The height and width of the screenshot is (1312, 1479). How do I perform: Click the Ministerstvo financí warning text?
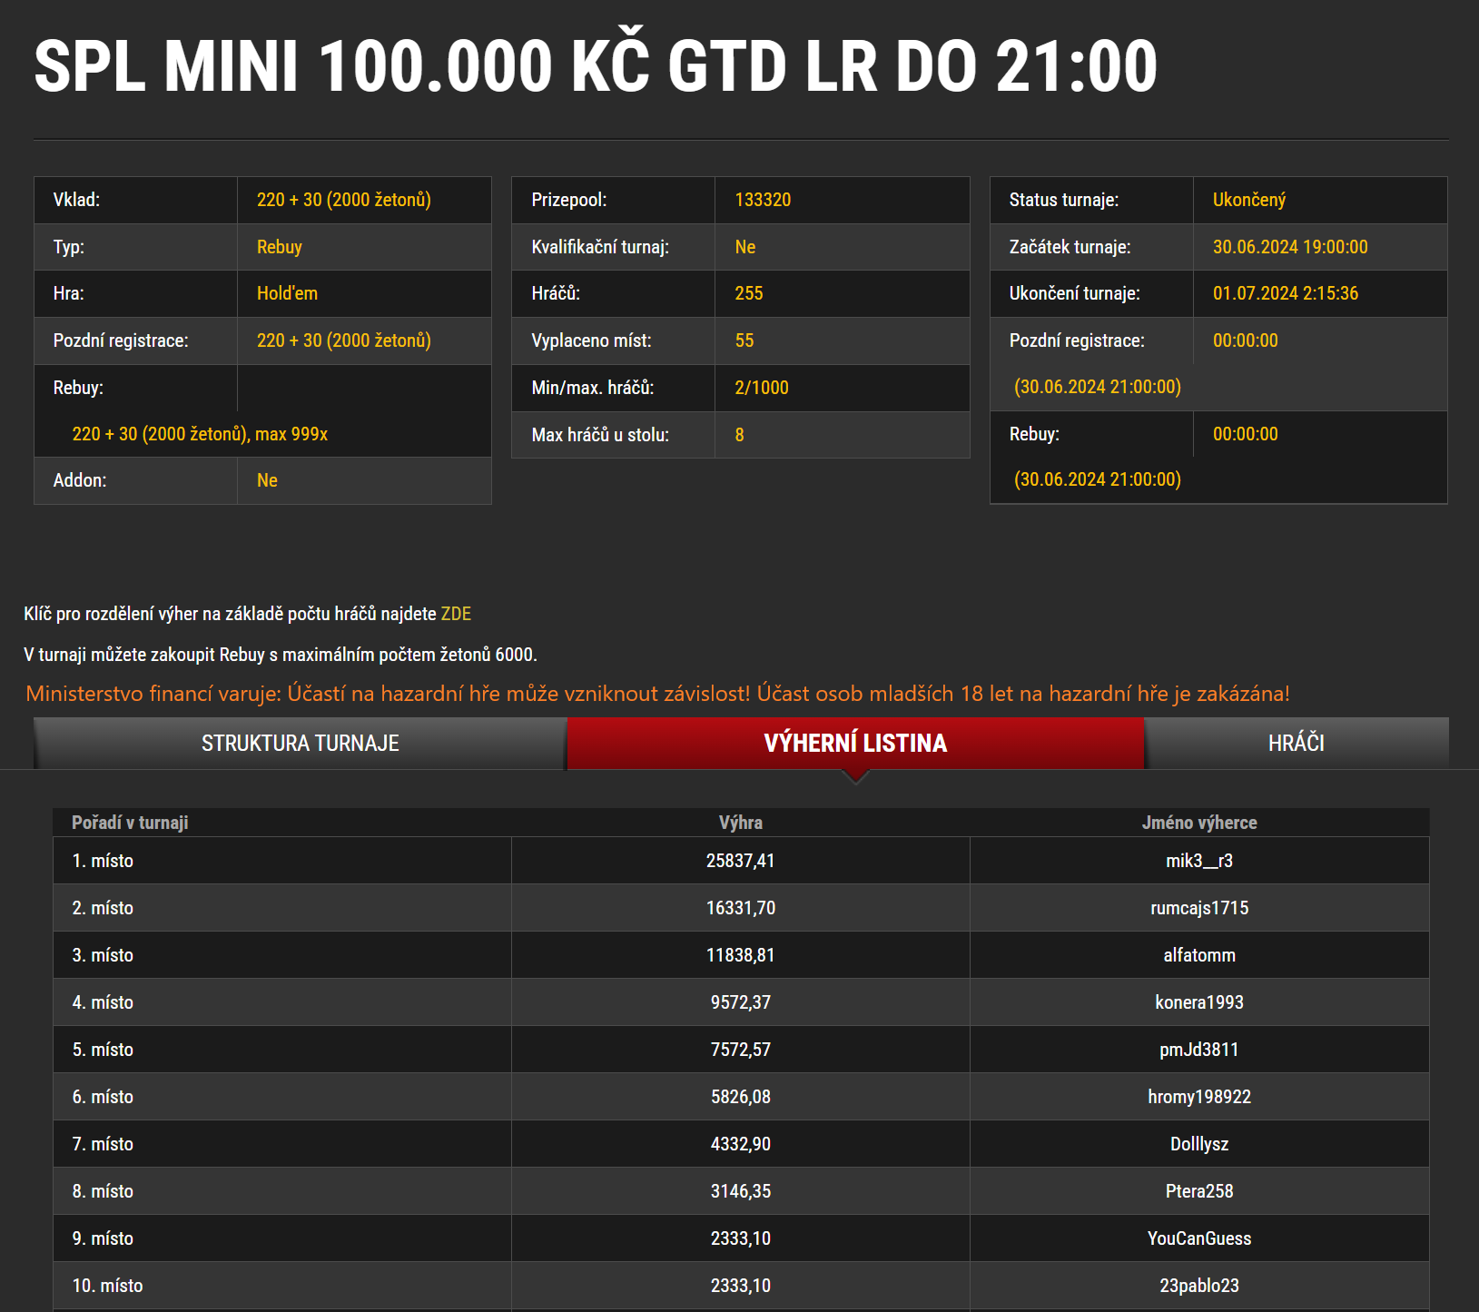[657, 694]
